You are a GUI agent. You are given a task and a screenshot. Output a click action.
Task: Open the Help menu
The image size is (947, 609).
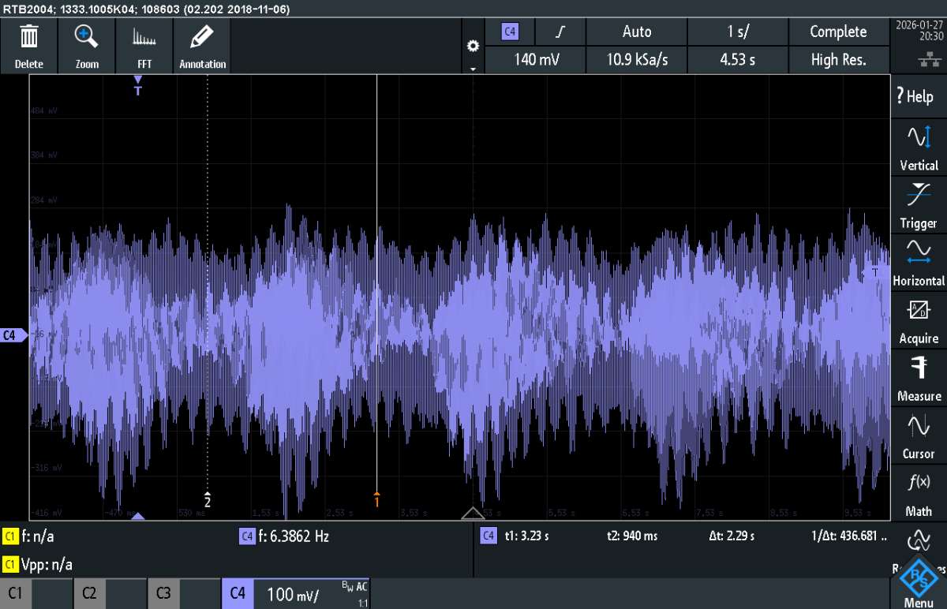(919, 96)
